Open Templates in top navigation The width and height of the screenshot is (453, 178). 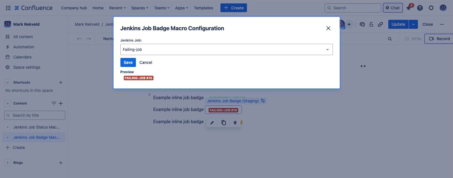[203, 8]
